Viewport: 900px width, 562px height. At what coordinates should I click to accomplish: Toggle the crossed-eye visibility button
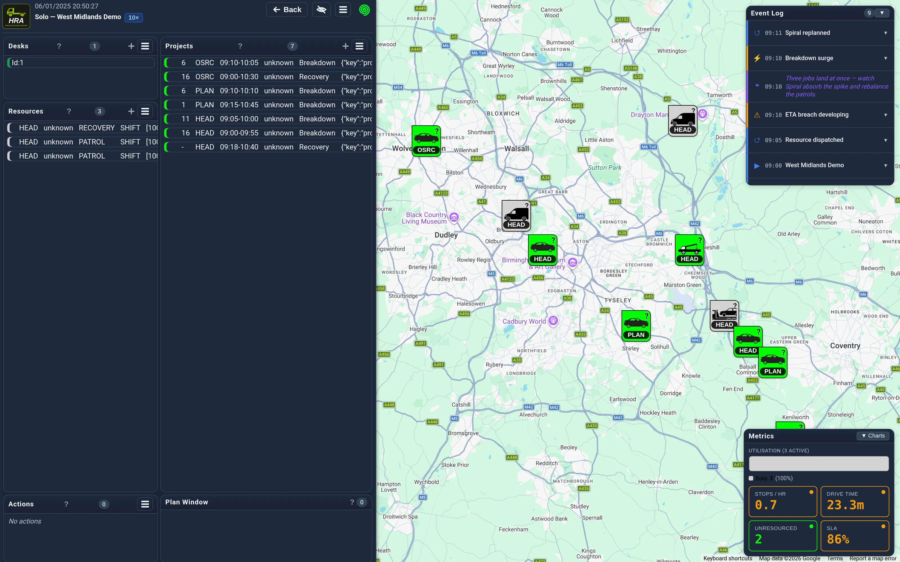[x=321, y=10]
